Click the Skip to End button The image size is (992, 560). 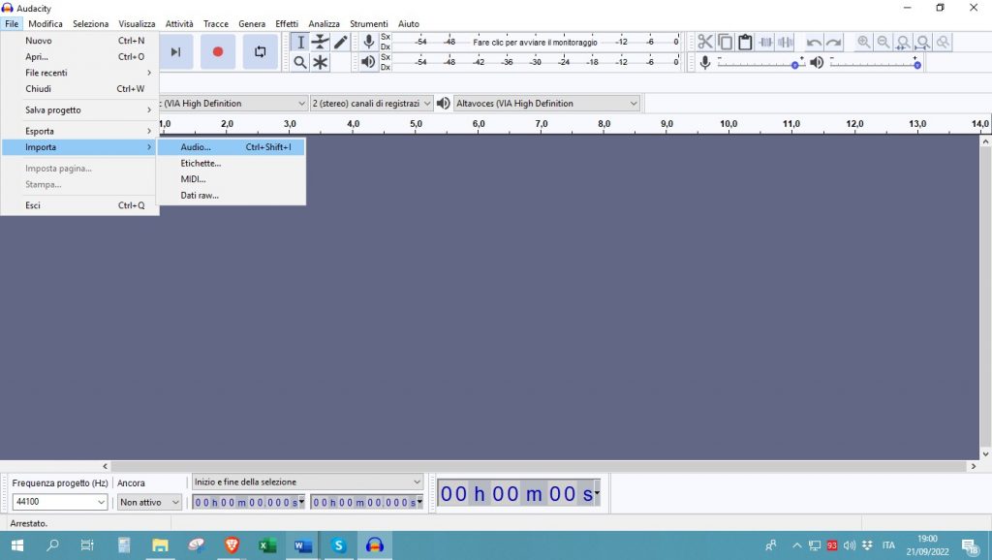tap(175, 52)
